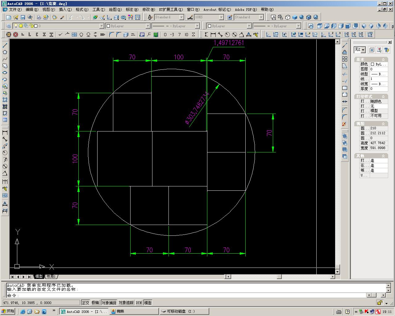The height and width of the screenshot is (316, 395).
Task: Select the Polygon tool in the left toolbar
Action: (5, 52)
